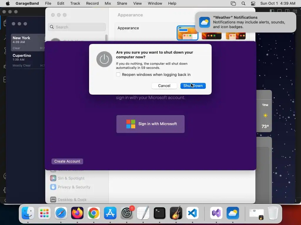Open System Settings from the Dock
This screenshot has height=225, width=301.
click(127, 213)
